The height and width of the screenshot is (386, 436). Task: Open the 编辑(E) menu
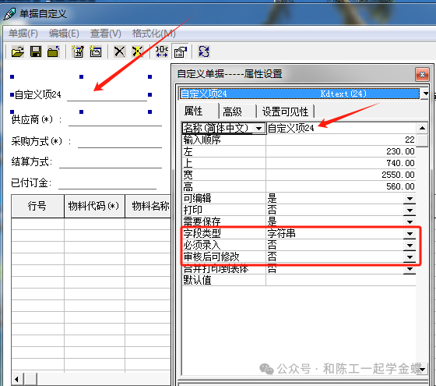coord(64,34)
